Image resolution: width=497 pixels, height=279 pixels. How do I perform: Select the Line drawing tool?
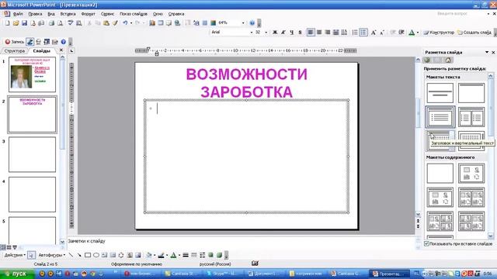[x=71, y=255]
